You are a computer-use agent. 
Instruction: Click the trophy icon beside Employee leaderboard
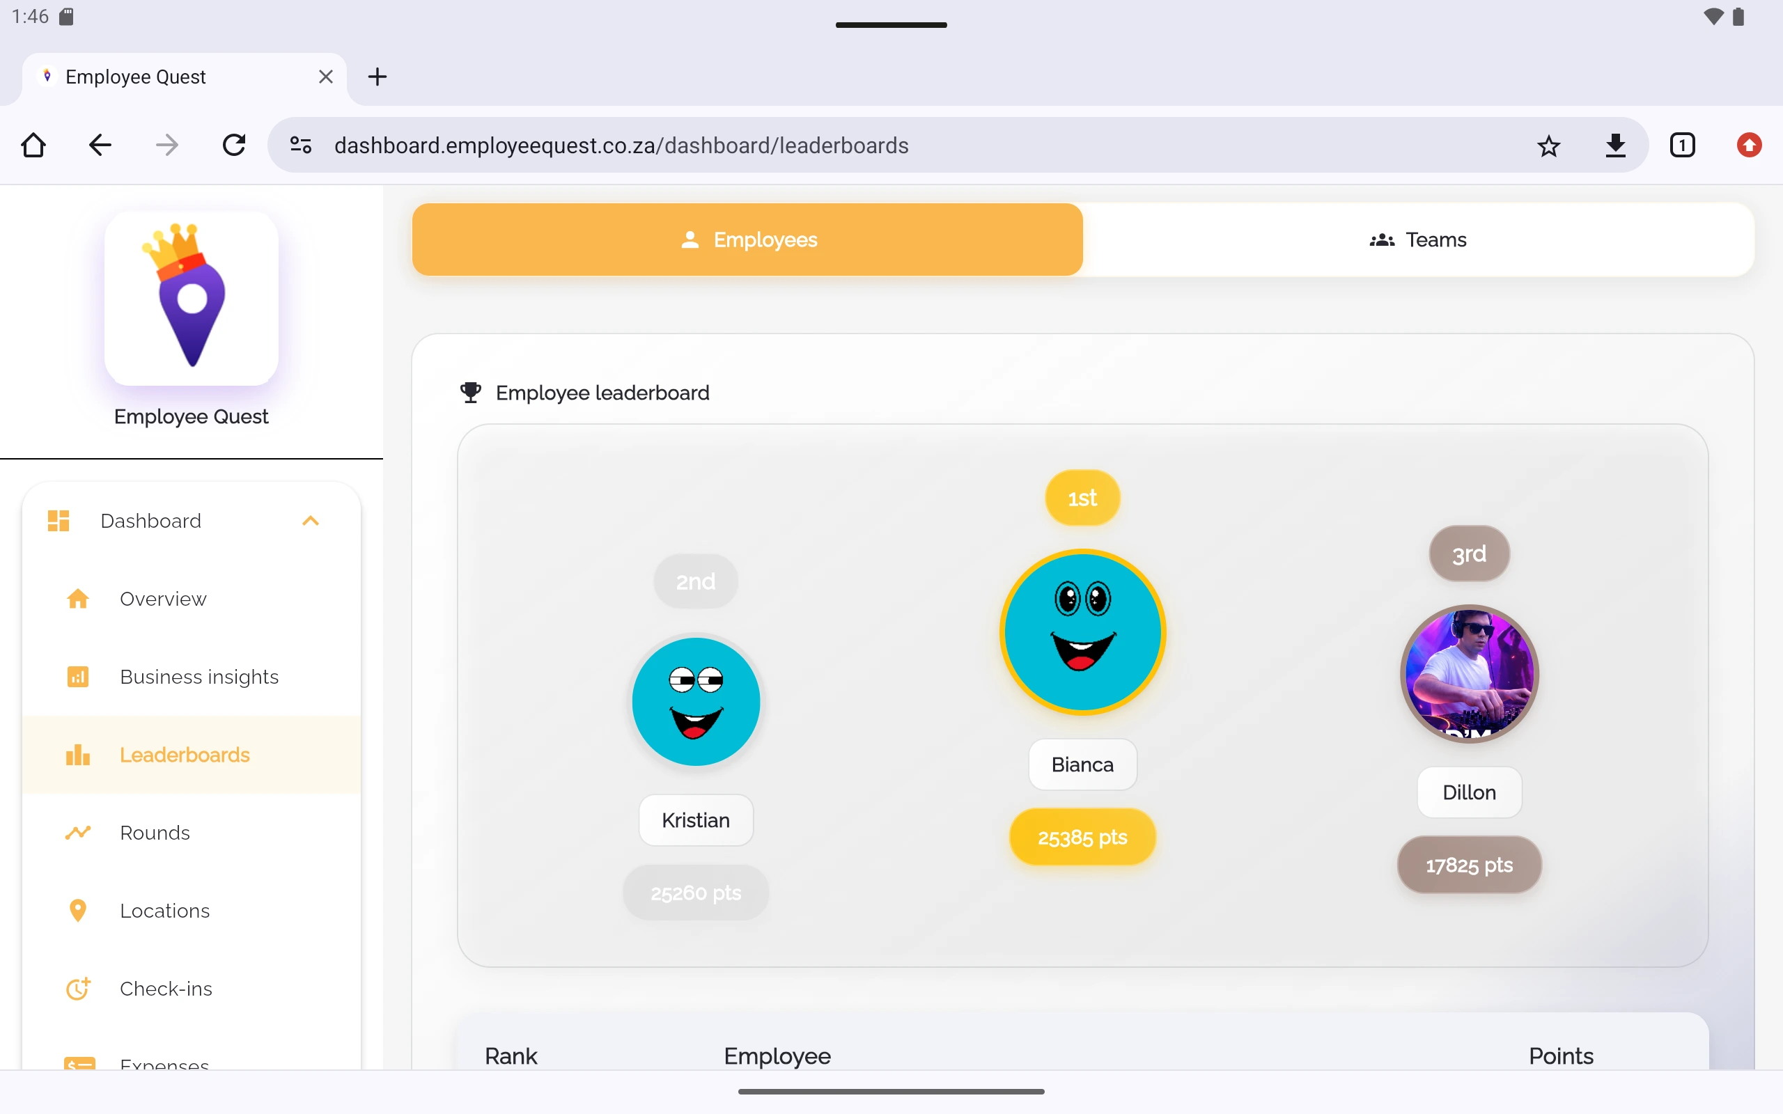pyautogui.click(x=471, y=393)
